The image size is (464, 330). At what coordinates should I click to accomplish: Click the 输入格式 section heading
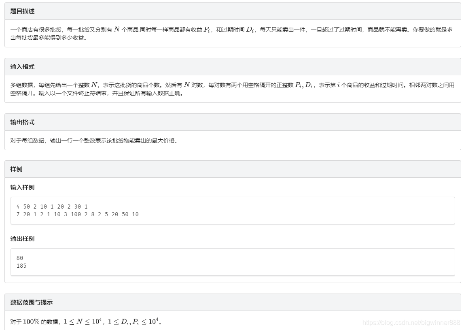click(x=23, y=67)
